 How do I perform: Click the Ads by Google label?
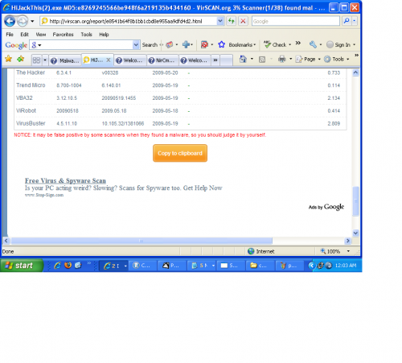coord(326,207)
